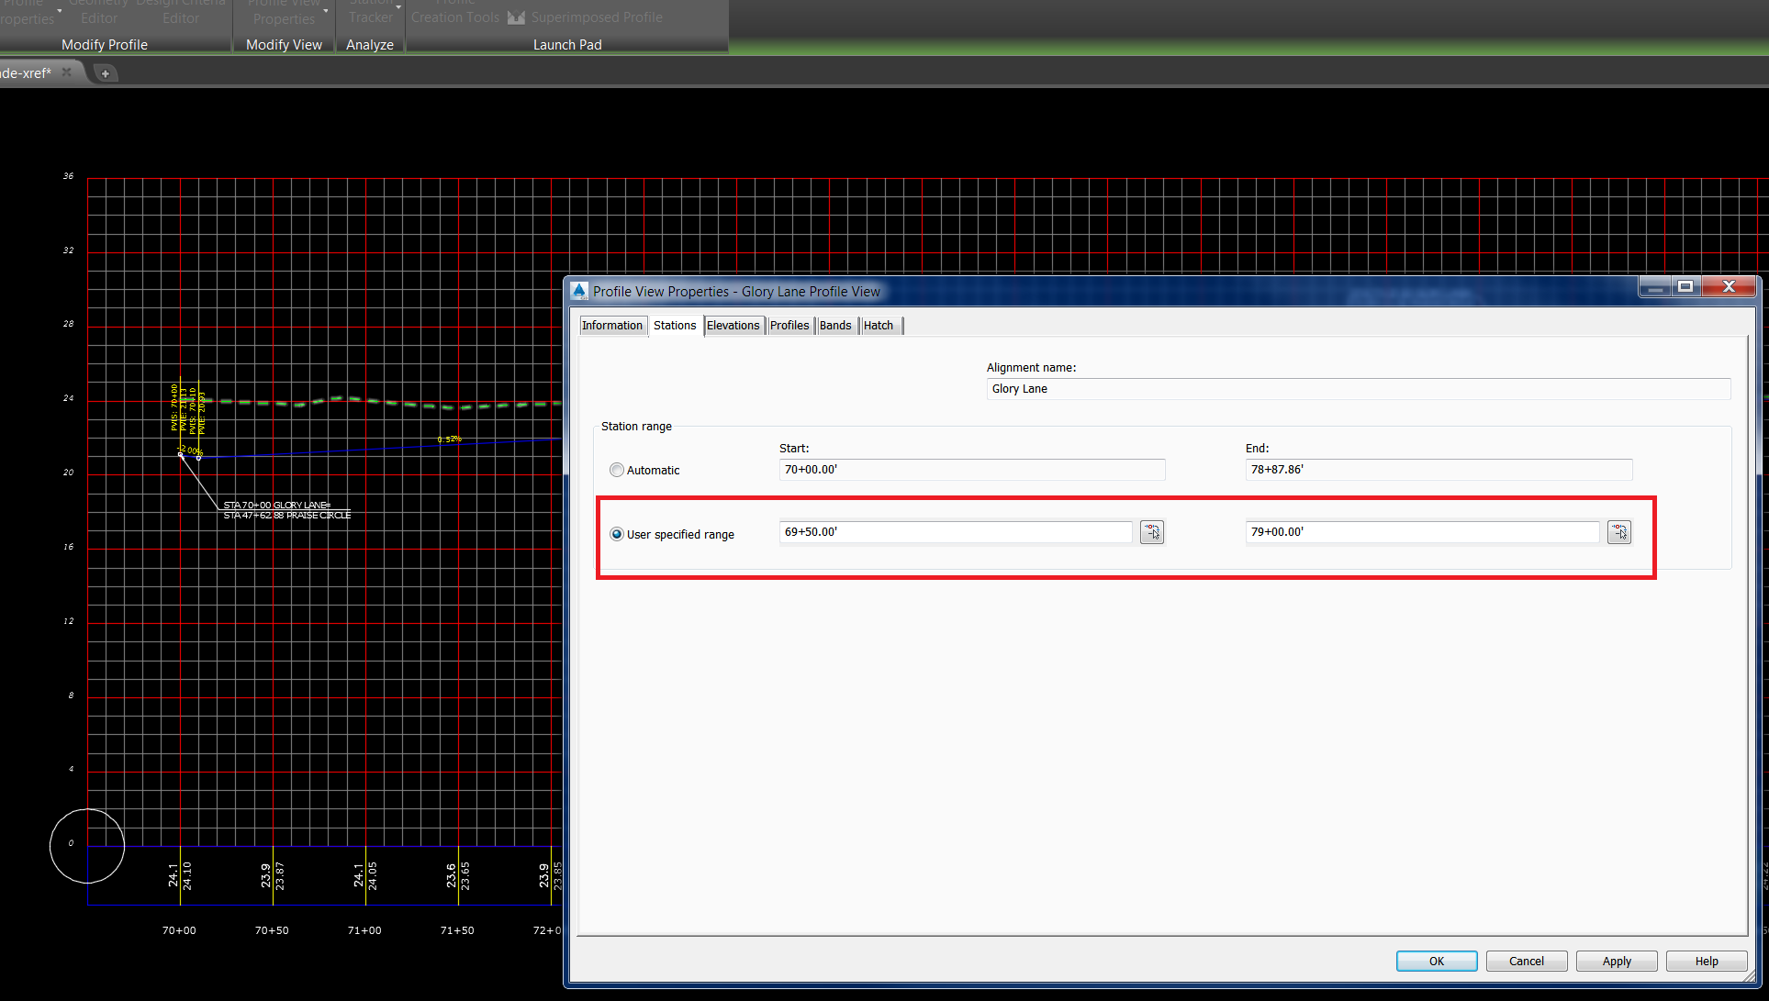This screenshot has width=1769, height=1001.
Task: Click the pick-on-screen icon beside end station 79+00.00
Action: [x=1618, y=532]
